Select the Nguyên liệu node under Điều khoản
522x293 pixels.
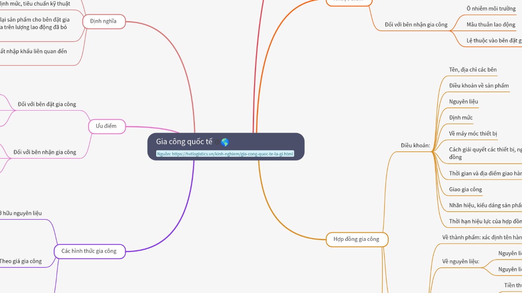tap(464, 102)
